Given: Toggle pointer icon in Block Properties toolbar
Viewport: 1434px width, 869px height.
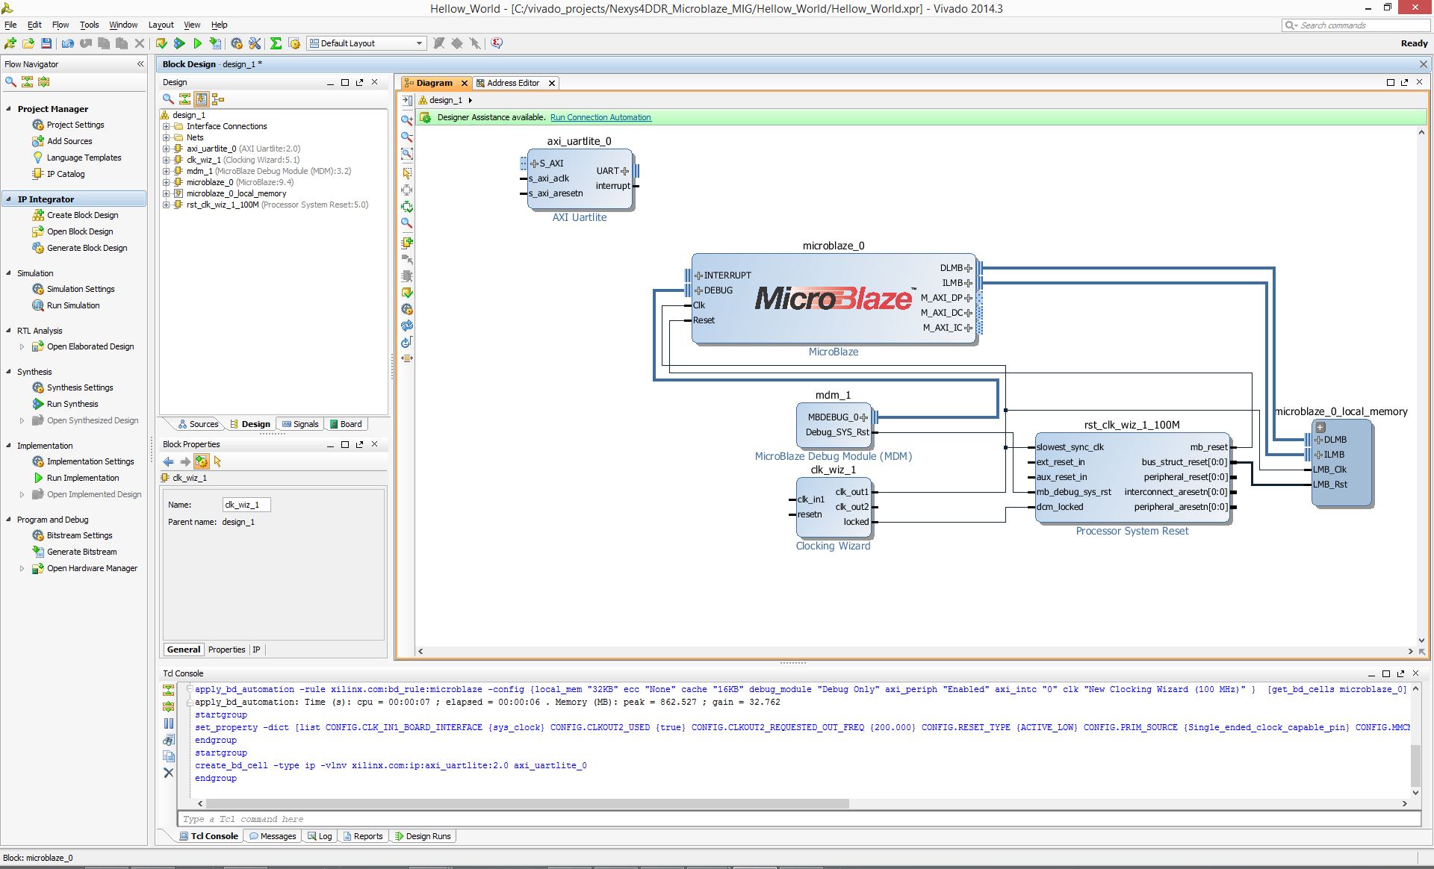Looking at the screenshot, I should pyautogui.click(x=218, y=461).
